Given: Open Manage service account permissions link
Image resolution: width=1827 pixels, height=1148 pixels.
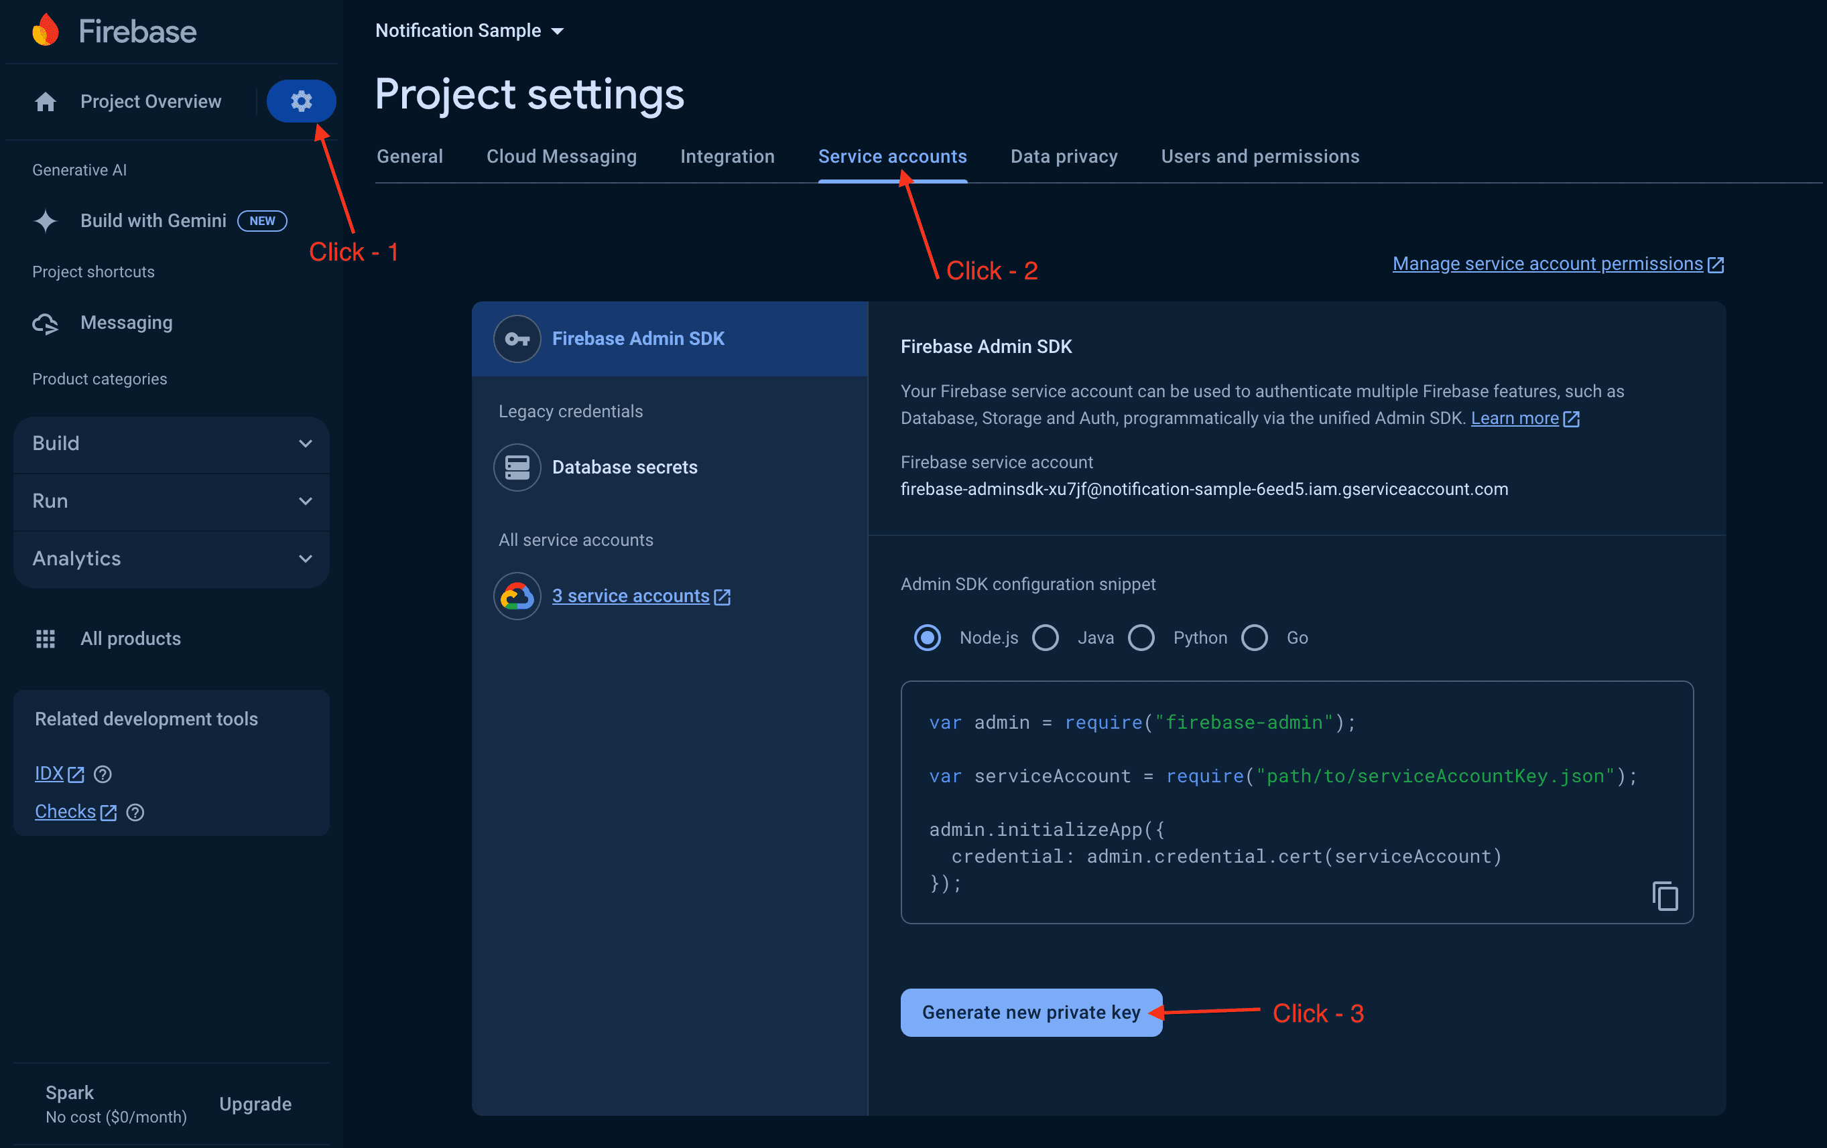Looking at the screenshot, I should [x=1548, y=264].
